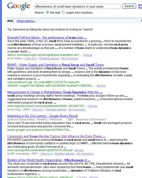This screenshot has height=178, width=142.
Task: Click Similar link for springerlink result
Action: point(79,150)
